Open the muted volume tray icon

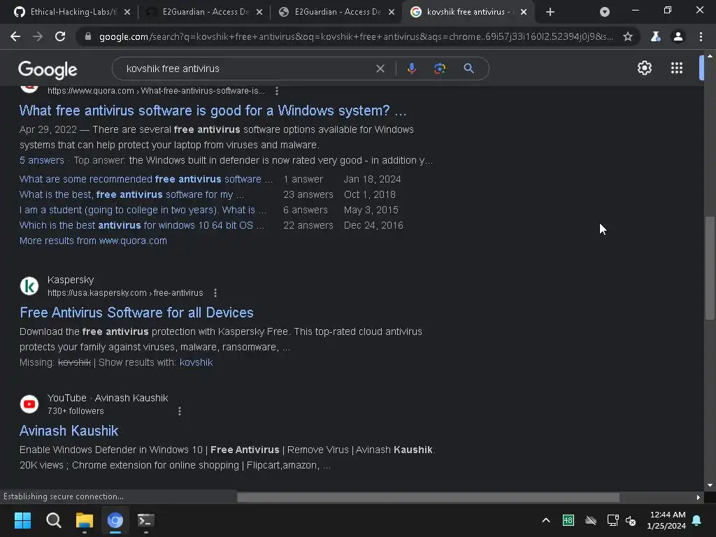(x=631, y=520)
